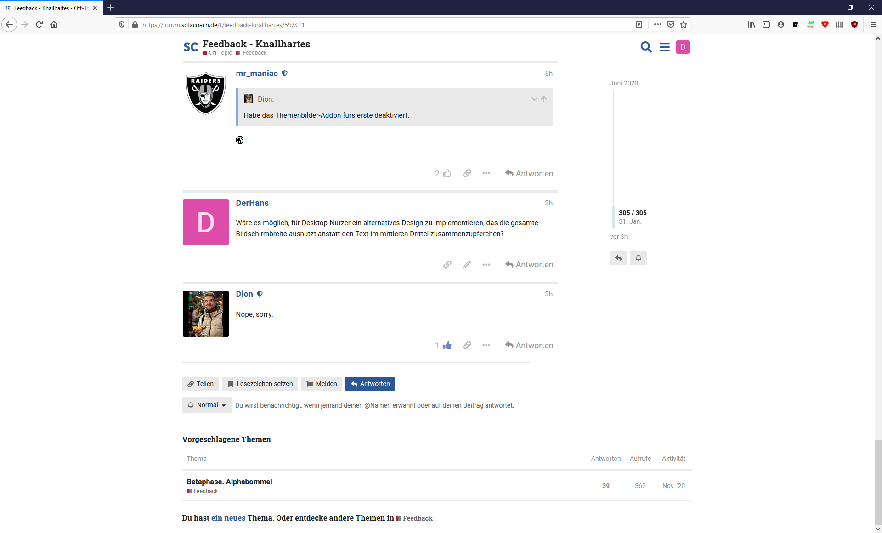The width and height of the screenshot is (882, 533).
Task: Like mr_maniac's post with thumbs up
Action: [x=447, y=174]
